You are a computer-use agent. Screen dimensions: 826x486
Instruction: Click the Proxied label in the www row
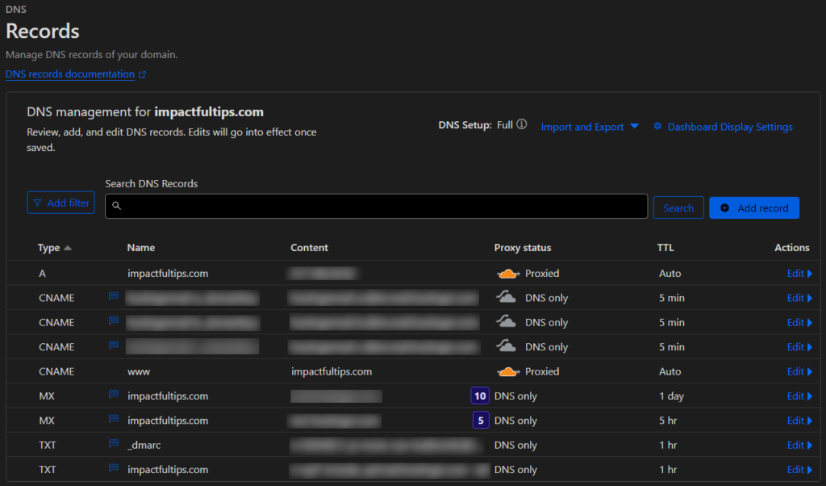[542, 371]
